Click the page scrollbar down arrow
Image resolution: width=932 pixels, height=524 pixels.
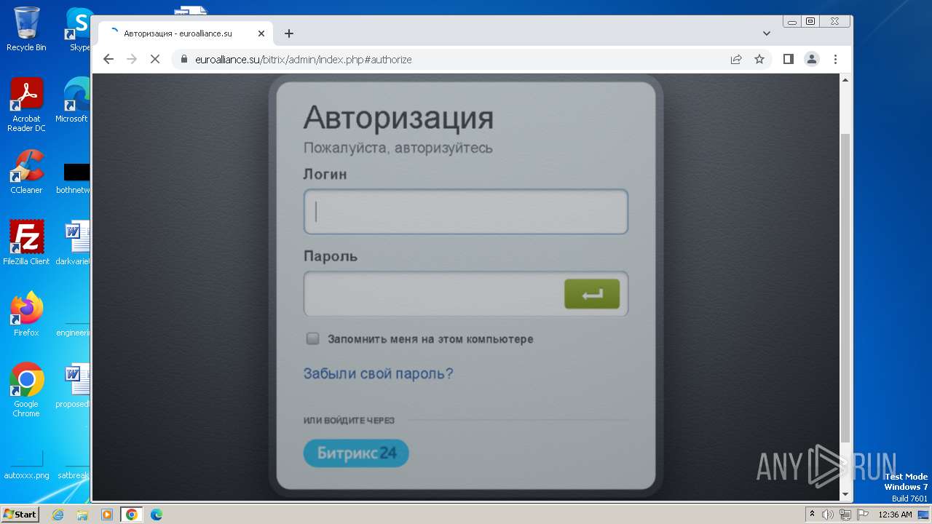pos(845,494)
